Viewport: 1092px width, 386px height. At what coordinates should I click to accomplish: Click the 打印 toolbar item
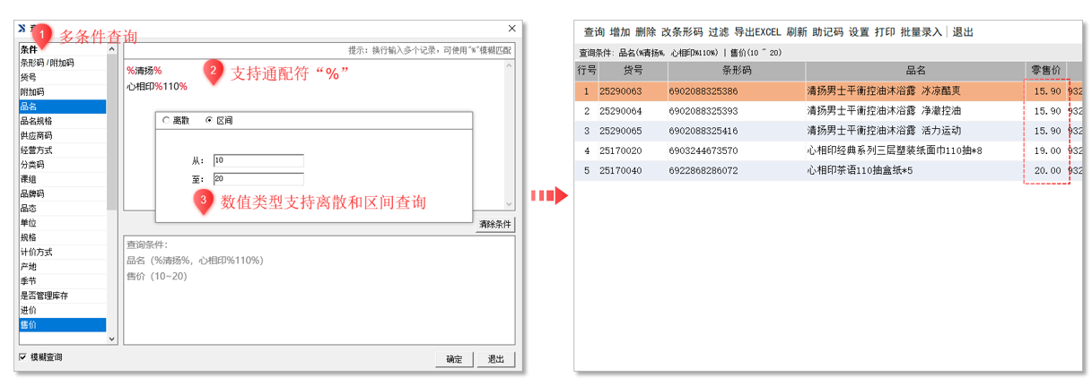885,32
